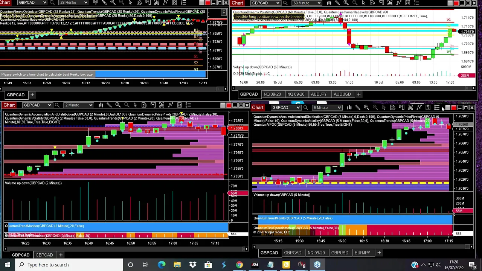Switch to EURJPY tab in 5 Minute chart

pos(362,253)
